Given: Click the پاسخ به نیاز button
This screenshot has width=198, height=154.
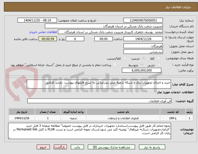Looking at the screenshot, I should [x=152, y=147].
